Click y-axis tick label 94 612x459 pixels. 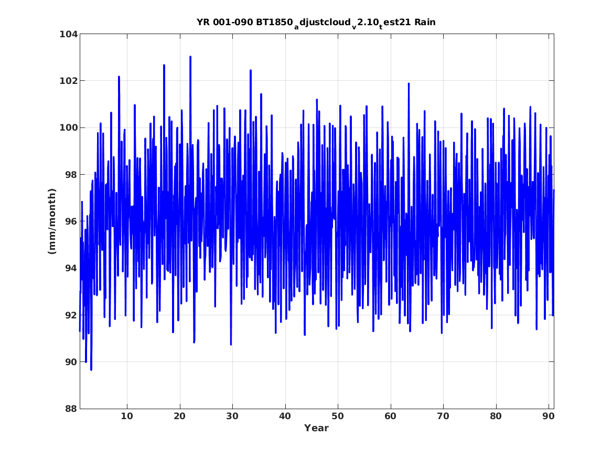[x=71, y=268]
